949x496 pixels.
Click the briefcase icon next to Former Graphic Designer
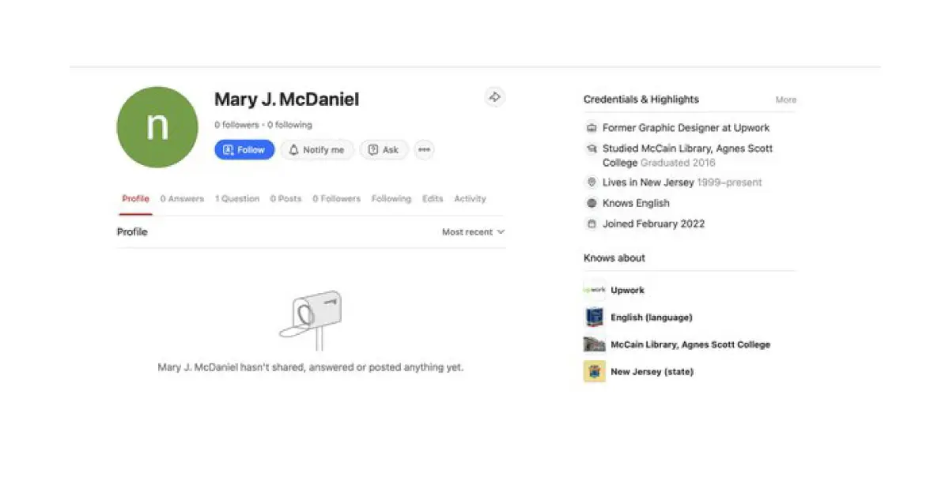pyautogui.click(x=591, y=128)
